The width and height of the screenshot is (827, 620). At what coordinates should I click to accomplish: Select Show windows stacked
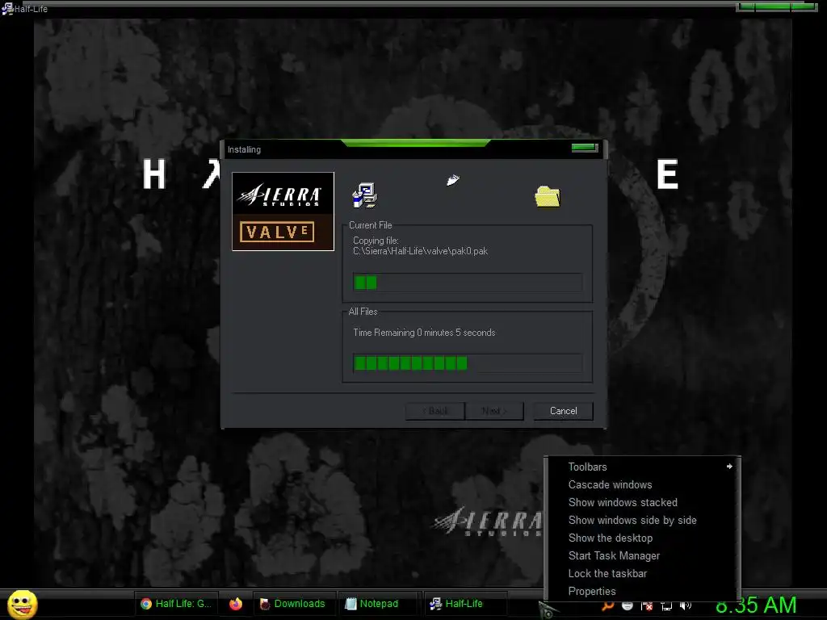coord(642,502)
